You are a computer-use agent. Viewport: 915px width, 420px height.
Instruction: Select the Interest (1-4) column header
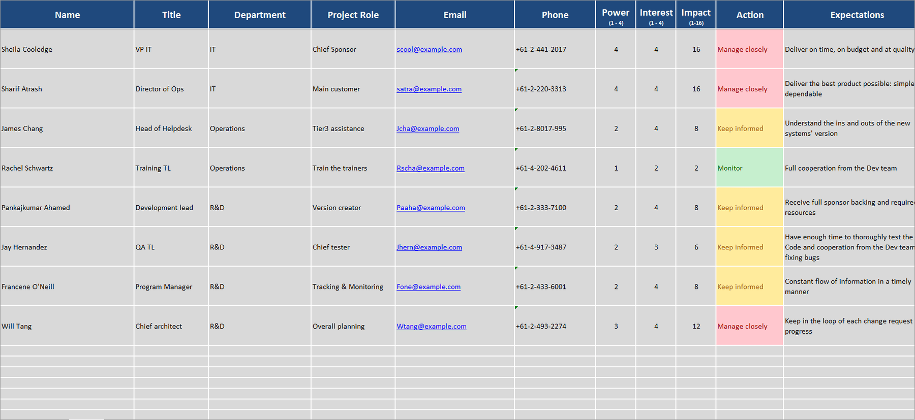(x=656, y=15)
